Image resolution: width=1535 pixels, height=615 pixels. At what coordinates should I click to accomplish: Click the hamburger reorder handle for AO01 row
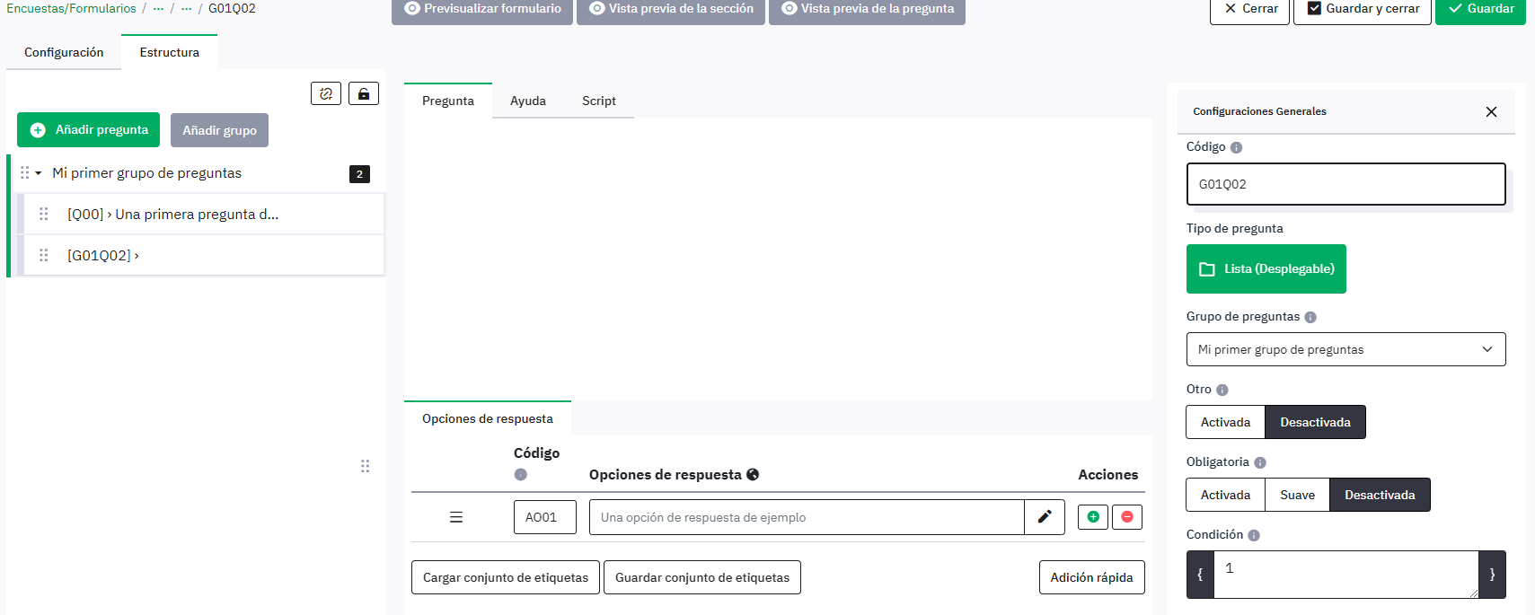[x=456, y=517]
